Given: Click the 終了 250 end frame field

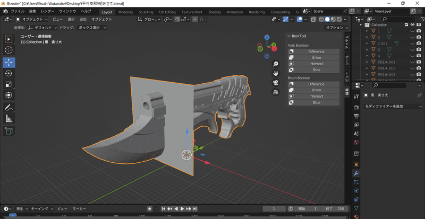Looking at the screenshot, I should [335, 209].
